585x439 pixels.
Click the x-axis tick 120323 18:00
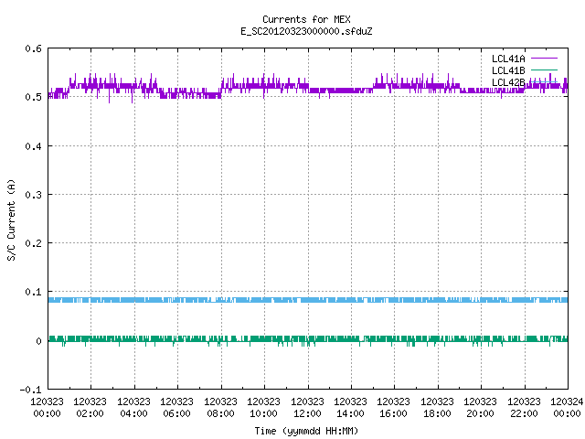pos(437,407)
